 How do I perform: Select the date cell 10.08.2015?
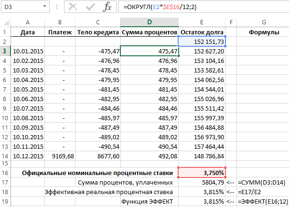[x=28, y=118]
